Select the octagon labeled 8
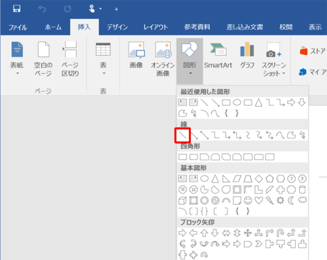The height and width of the screenshot is (260, 327). click(x=302, y=179)
